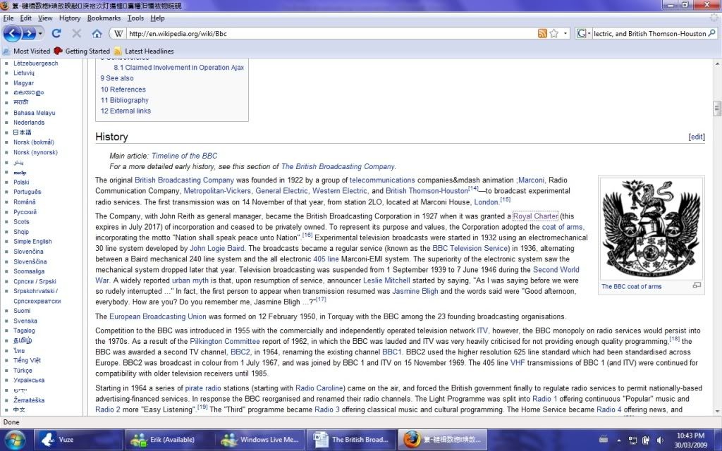Reload the page with the refresh icon

click(x=56, y=34)
